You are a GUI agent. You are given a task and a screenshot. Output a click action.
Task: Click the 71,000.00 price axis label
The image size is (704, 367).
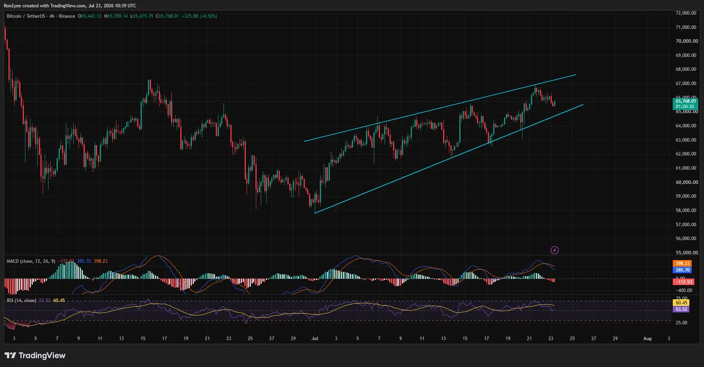point(686,27)
